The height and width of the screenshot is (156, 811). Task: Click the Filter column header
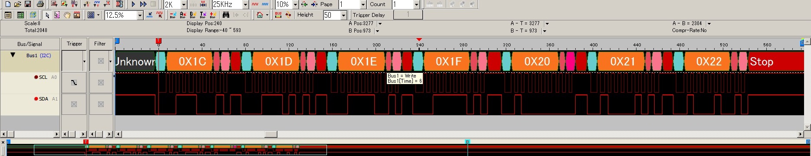100,44
